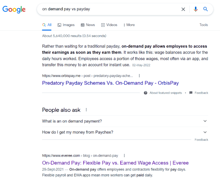Open Predatory Payday Schemes OrbisPay result
The width and height of the screenshot is (220, 187).
point(111,83)
